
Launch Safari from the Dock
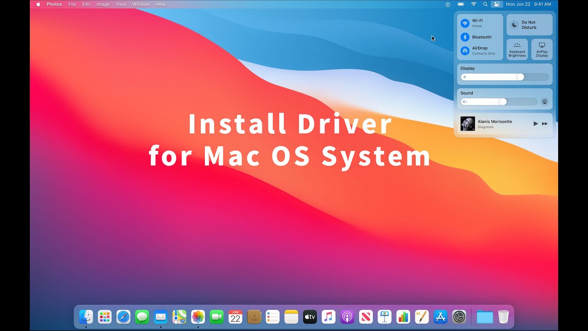point(124,317)
